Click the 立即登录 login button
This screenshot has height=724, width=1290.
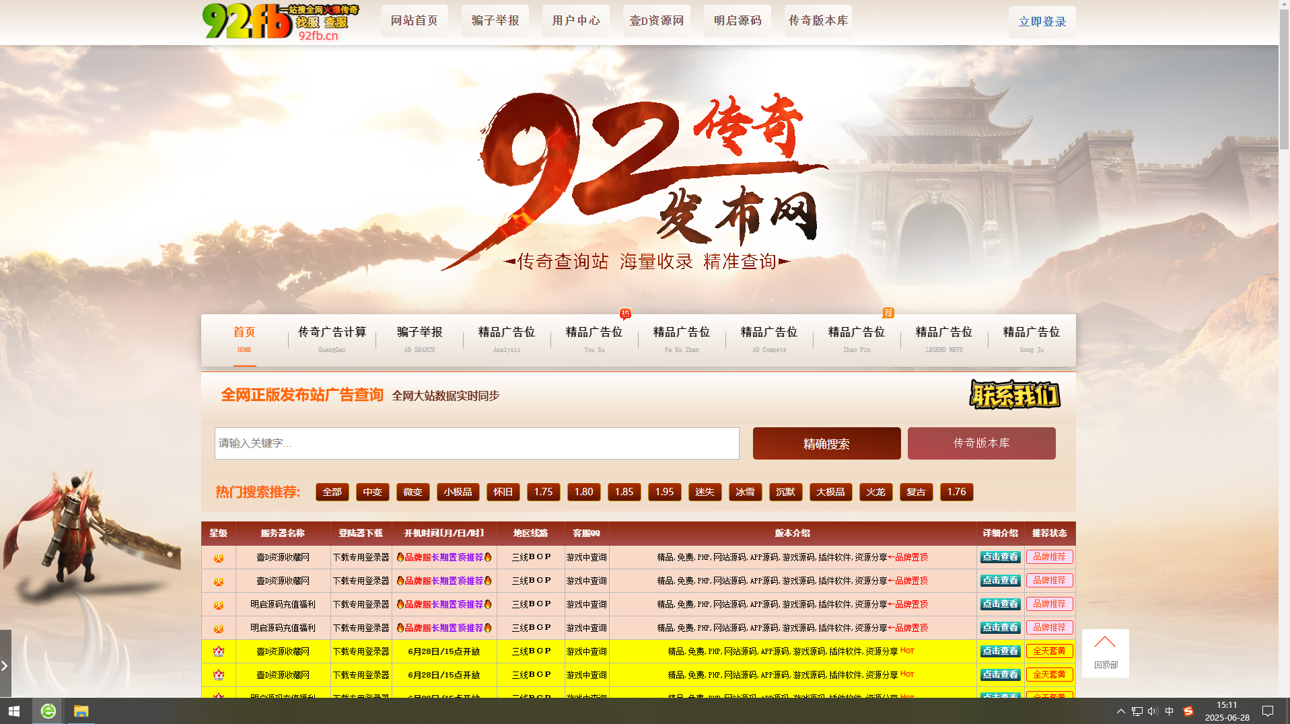point(1041,21)
